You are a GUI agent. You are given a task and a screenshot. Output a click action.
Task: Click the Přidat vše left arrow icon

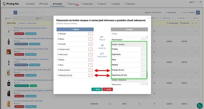[102, 37]
